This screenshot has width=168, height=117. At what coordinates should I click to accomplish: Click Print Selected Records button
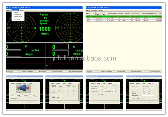pyautogui.click(x=149, y=13)
